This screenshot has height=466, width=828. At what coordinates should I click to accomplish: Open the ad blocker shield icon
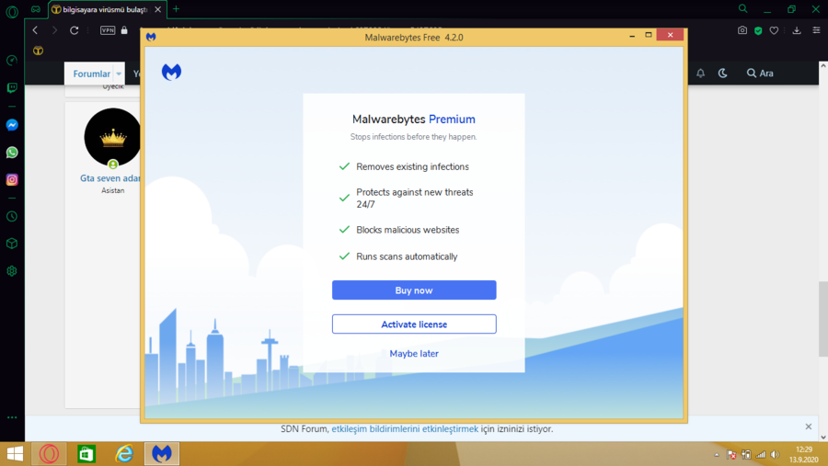[x=758, y=30]
